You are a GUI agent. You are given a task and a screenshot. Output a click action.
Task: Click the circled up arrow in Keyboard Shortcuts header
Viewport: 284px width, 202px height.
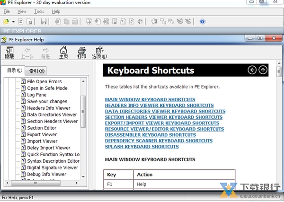click(x=263, y=70)
